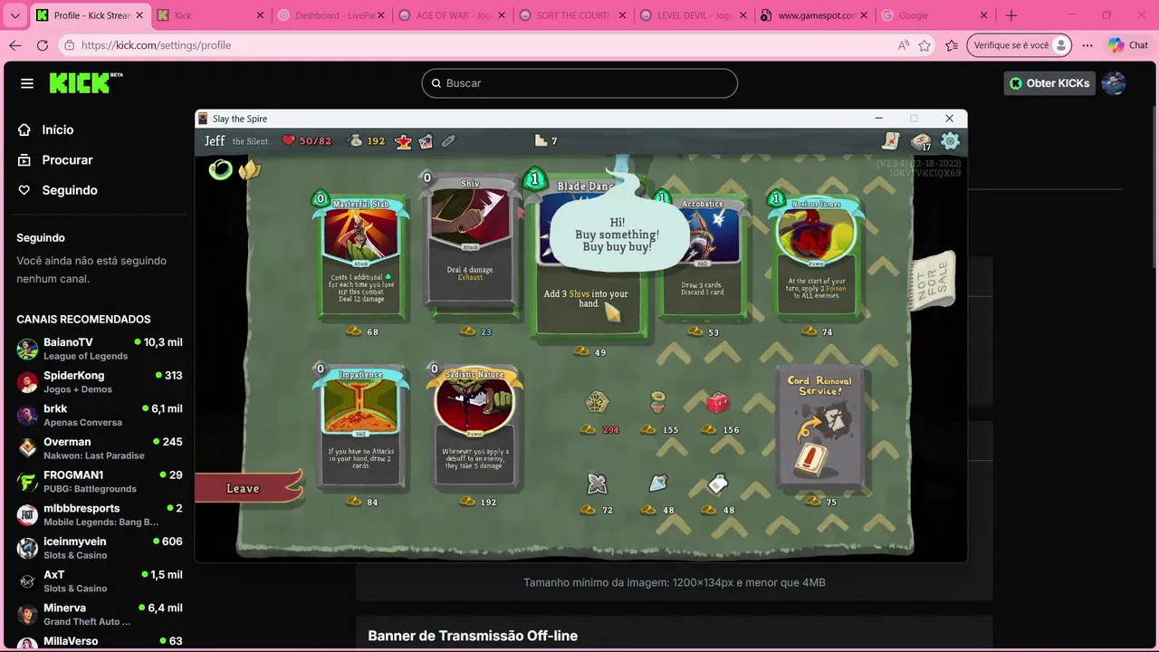Buy the Sadistic Nature card
Image resolution: width=1159 pixels, height=652 pixels.
click(x=475, y=427)
